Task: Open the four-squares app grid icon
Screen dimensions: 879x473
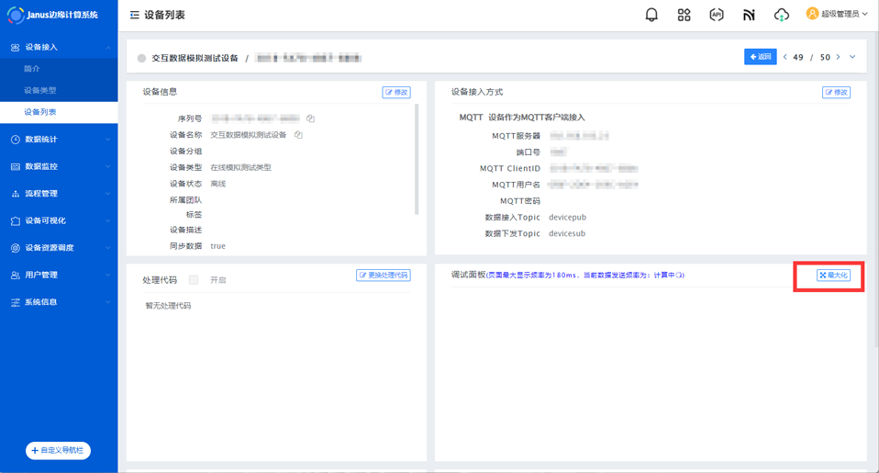Action: (x=684, y=15)
